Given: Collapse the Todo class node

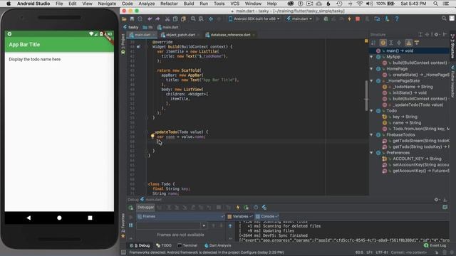Looking at the screenshot, I should [372, 111].
